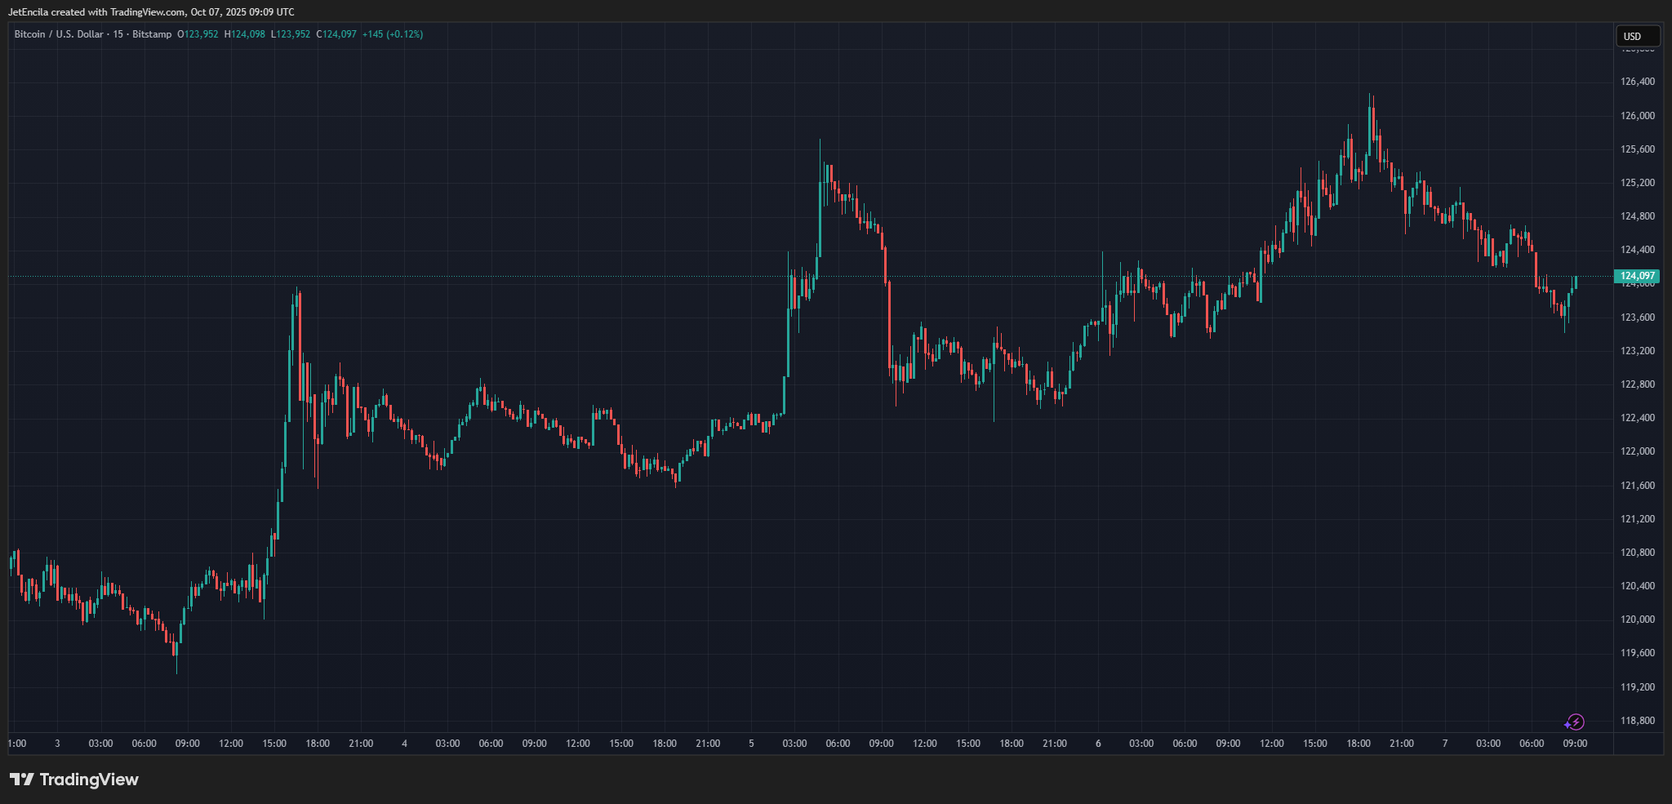Click the TradingView logo in the bottom left
The width and height of the screenshot is (1672, 804).
point(74,780)
